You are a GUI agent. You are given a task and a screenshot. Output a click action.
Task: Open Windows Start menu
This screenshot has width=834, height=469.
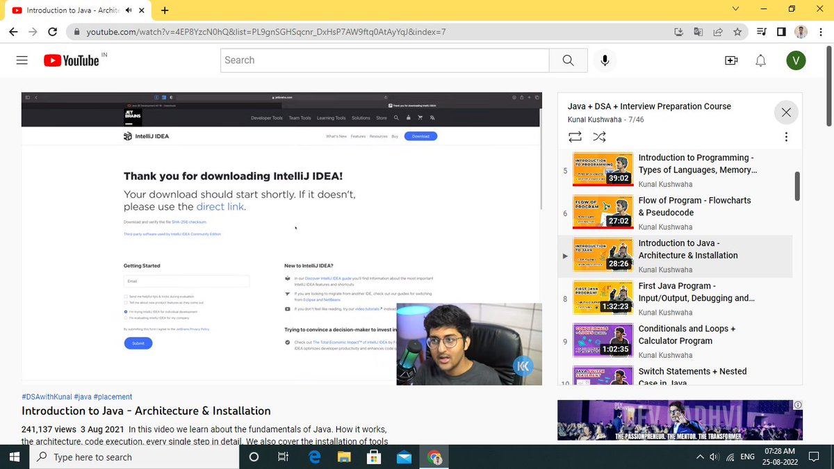[14, 456]
